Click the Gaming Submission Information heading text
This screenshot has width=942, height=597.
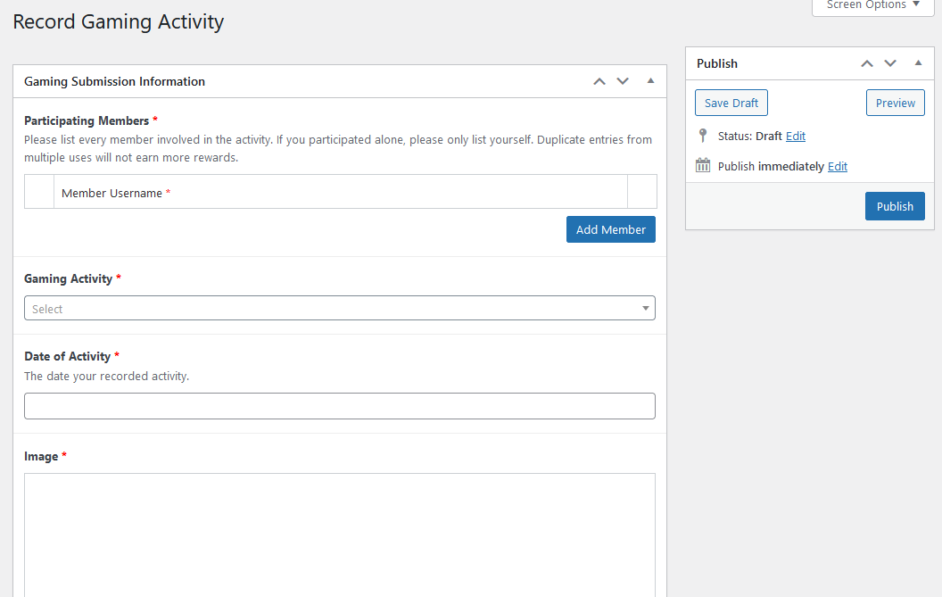(114, 81)
